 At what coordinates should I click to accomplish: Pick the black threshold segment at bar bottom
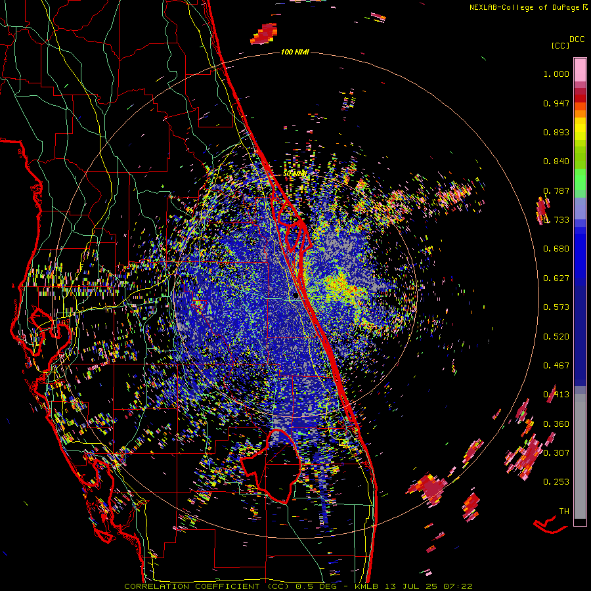(x=580, y=522)
